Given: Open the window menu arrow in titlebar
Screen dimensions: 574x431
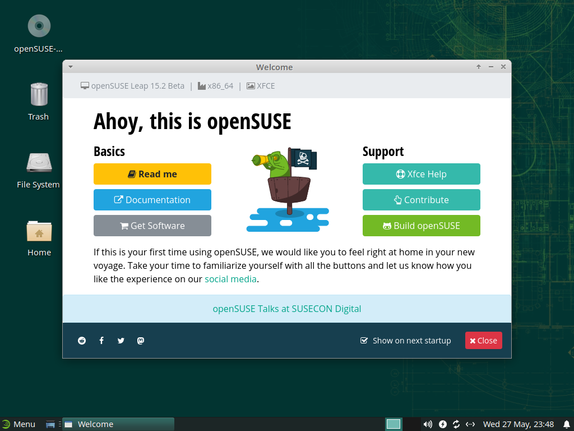Looking at the screenshot, I should [x=71, y=67].
